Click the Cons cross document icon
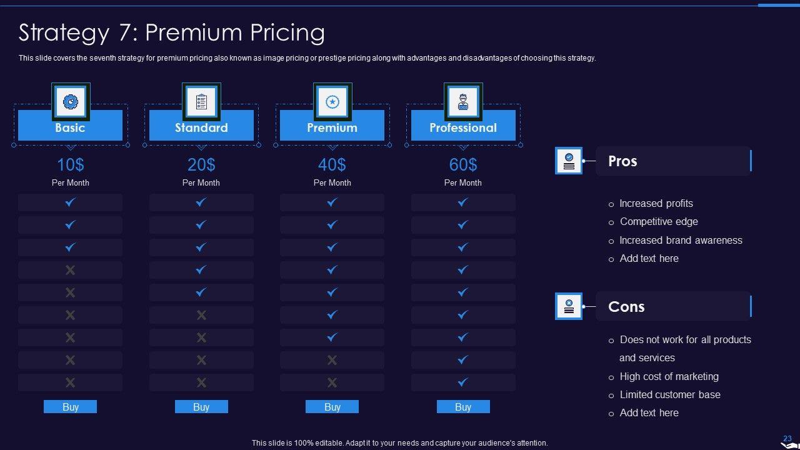Viewport: 800px width, 450px height. [569, 306]
